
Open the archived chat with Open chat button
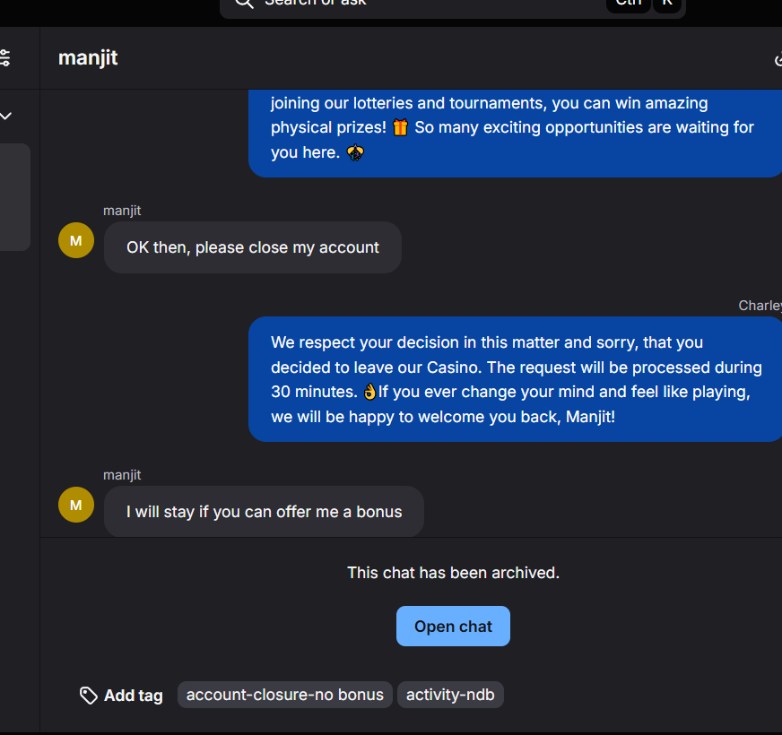coord(453,627)
